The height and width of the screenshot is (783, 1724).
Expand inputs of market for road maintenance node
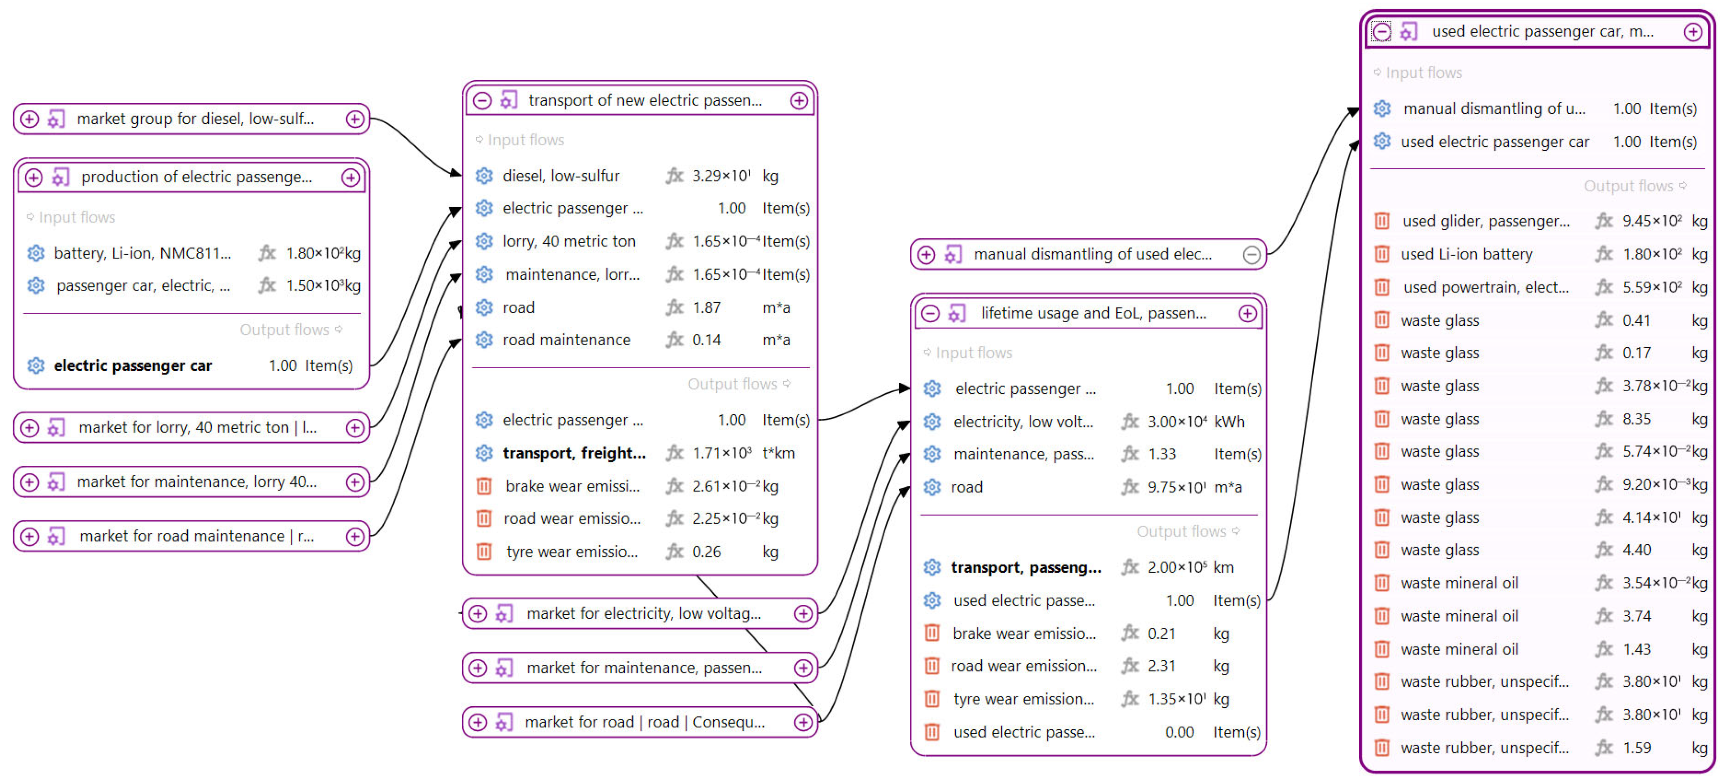click(29, 537)
